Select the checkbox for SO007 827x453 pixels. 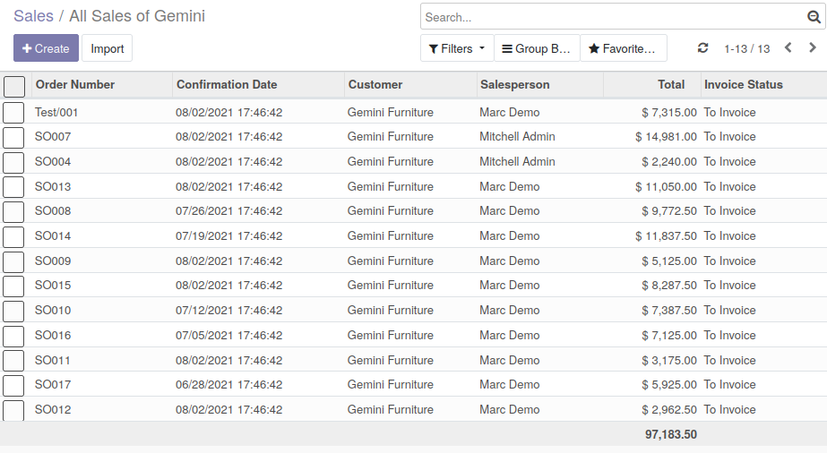13,138
